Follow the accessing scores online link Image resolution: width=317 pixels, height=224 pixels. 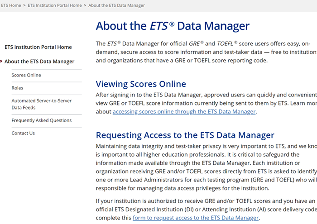(184, 112)
